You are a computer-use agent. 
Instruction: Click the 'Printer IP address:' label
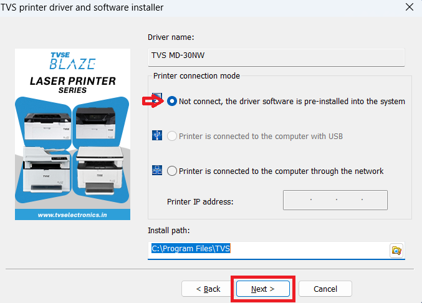click(200, 201)
